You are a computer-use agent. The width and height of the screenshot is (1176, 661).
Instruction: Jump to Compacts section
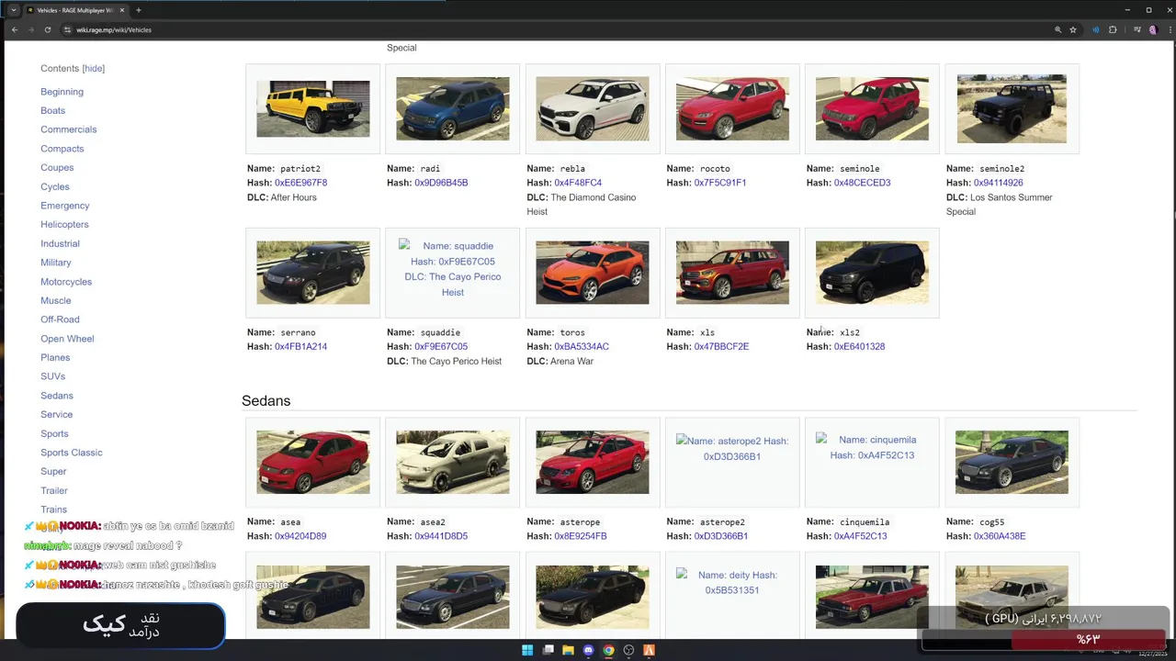coord(62,149)
